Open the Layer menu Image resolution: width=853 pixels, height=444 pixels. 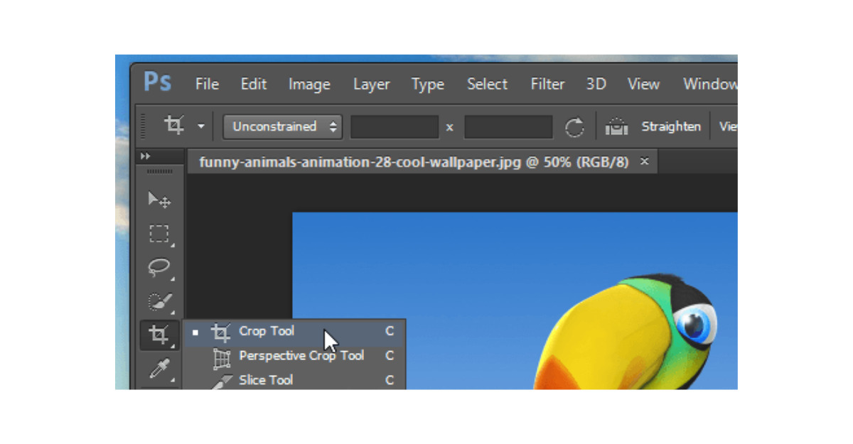[x=371, y=84]
